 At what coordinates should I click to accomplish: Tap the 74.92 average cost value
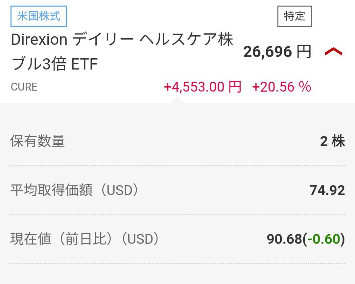pos(327,190)
